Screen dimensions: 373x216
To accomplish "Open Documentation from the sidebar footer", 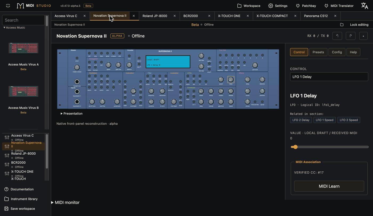I will 19,189.
